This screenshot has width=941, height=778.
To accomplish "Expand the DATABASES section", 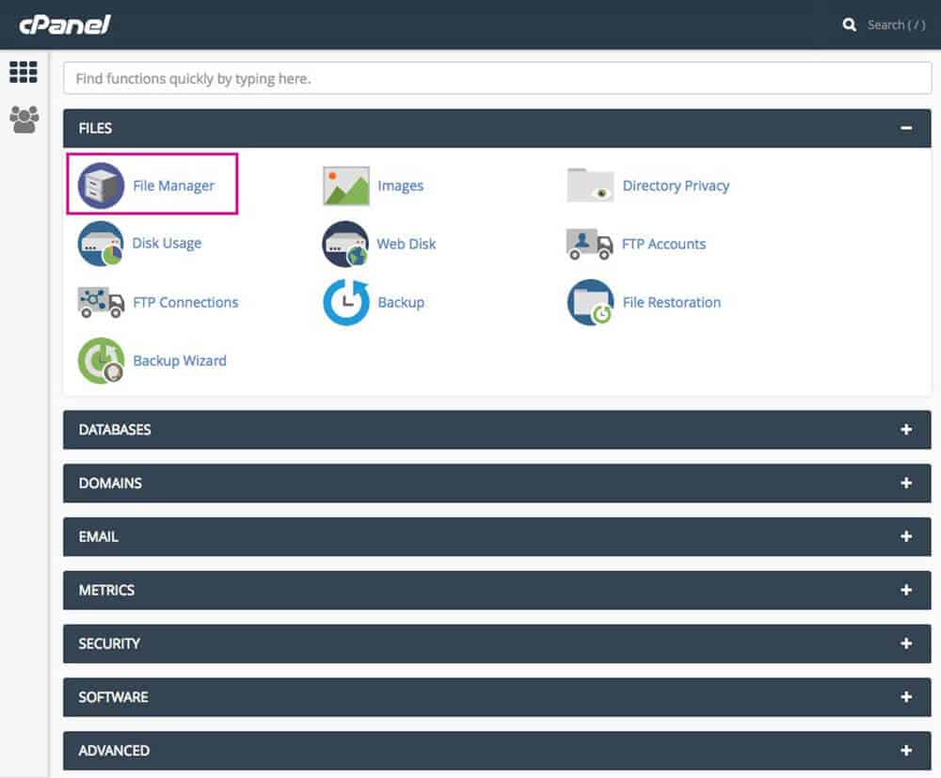I will (906, 430).
